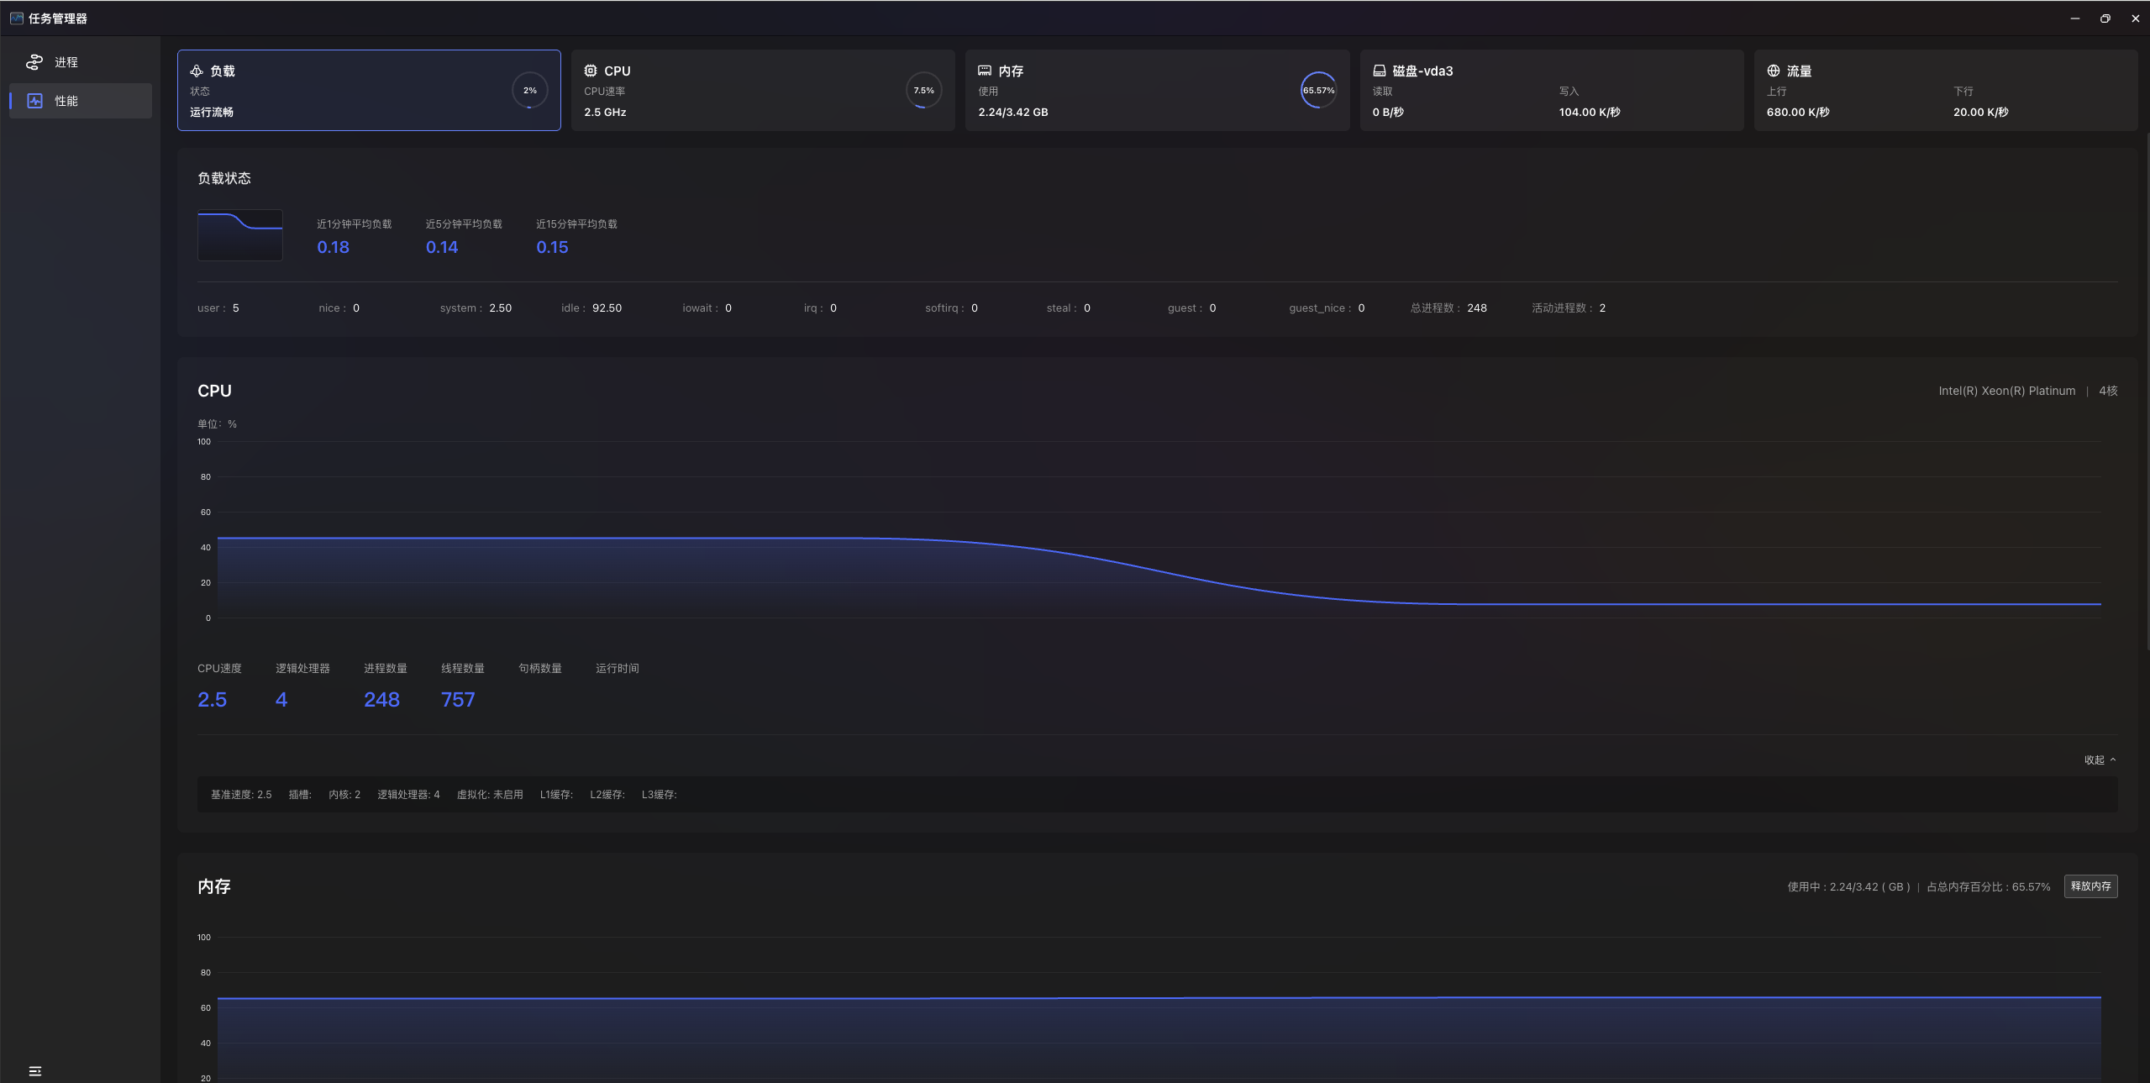The width and height of the screenshot is (2150, 1083).
Task: Click the 2% load circular gauge
Action: point(529,91)
